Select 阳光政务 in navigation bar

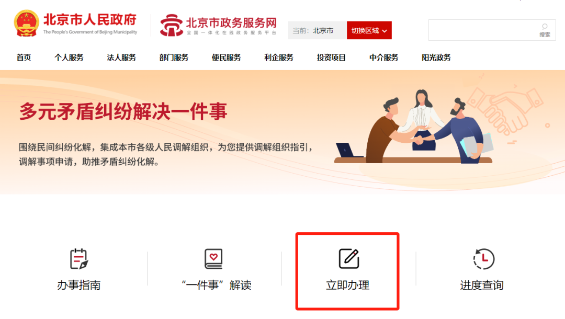click(436, 58)
